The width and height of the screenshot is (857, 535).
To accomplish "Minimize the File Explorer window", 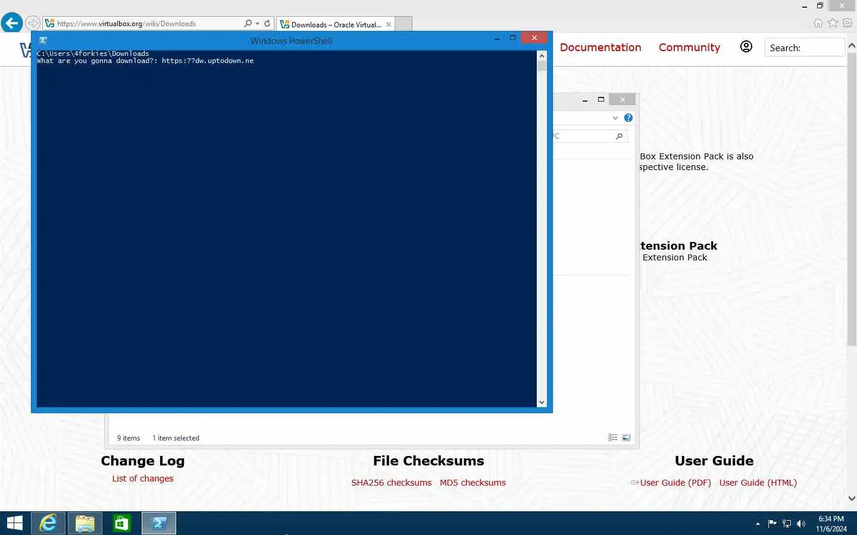I will [x=585, y=100].
